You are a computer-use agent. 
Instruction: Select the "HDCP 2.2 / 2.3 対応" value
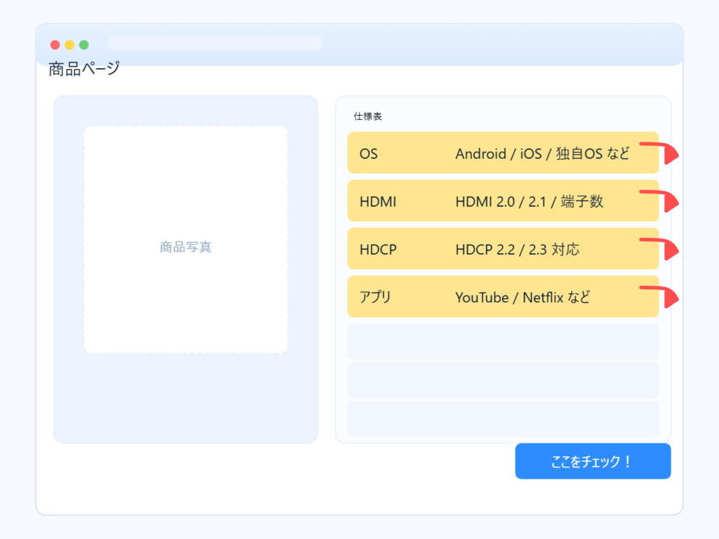click(x=517, y=249)
